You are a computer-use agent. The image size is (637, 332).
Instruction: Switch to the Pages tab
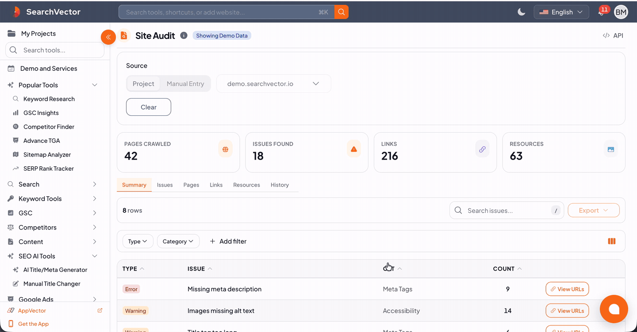click(191, 185)
